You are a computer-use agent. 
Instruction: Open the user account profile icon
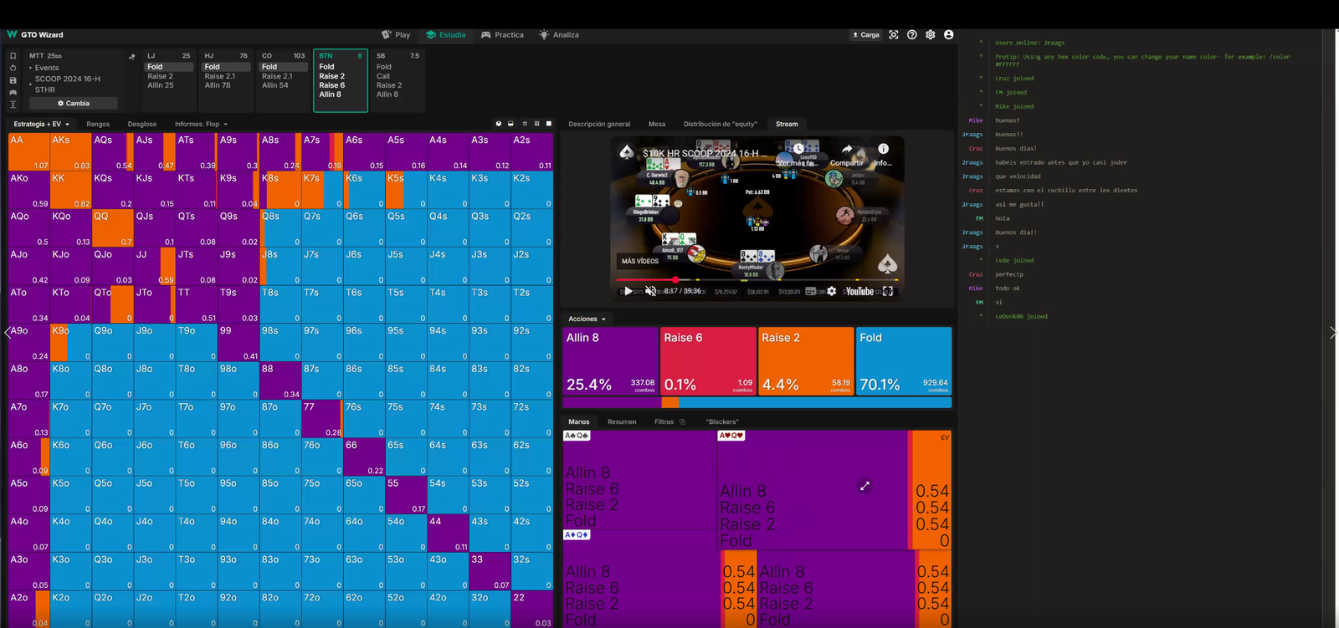click(x=948, y=35)
